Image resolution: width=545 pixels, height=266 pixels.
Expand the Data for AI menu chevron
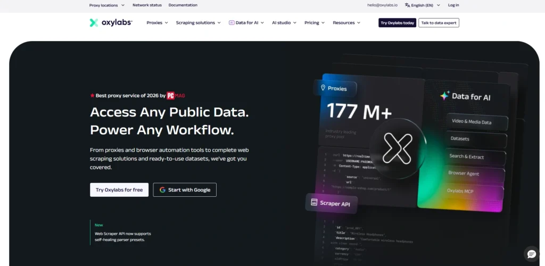pyautogui.click(x=262, y=23)
